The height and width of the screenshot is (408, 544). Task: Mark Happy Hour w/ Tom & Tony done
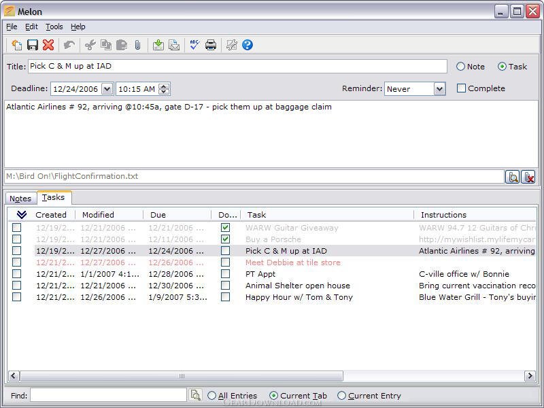click(226, 297)
